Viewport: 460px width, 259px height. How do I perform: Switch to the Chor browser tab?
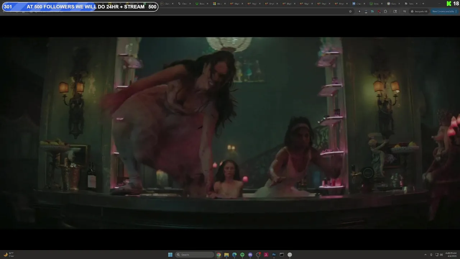click(184, 4)
